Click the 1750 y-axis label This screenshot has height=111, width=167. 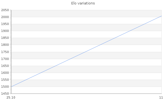tap(5, 52)
